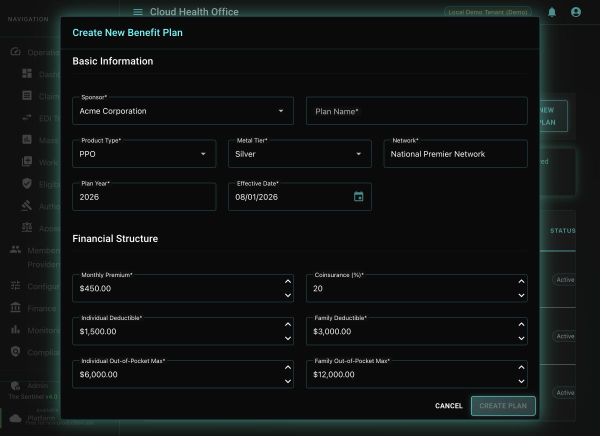
Task: Click the Authorizations gavel icon
Action: tap(27, 205)
